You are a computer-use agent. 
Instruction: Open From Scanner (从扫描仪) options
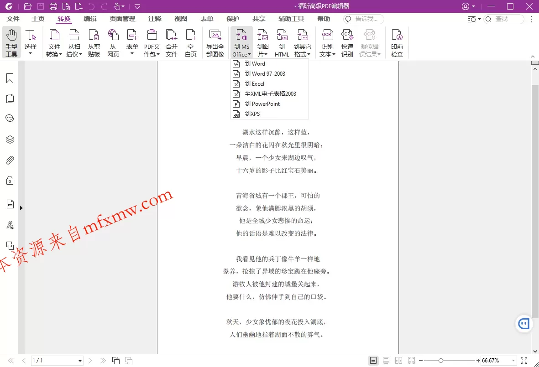pyautogui.click(x=74, y=42)
